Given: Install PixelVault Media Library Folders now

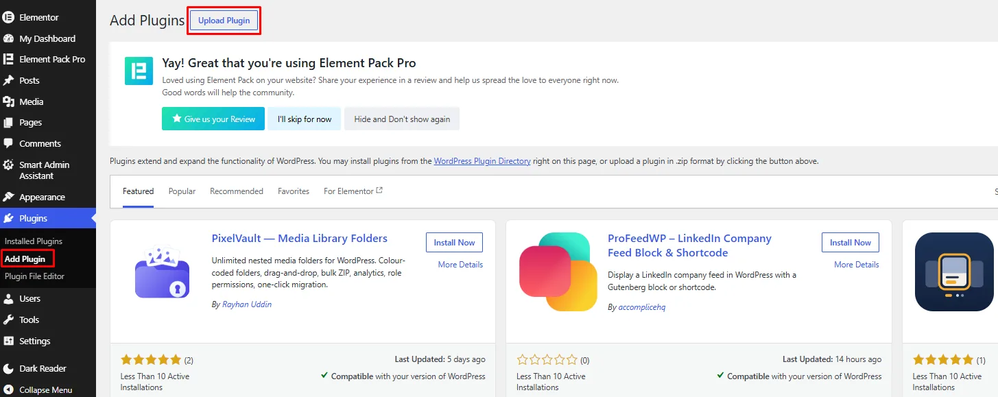Looking at the screenshot, I should point(454,243).
